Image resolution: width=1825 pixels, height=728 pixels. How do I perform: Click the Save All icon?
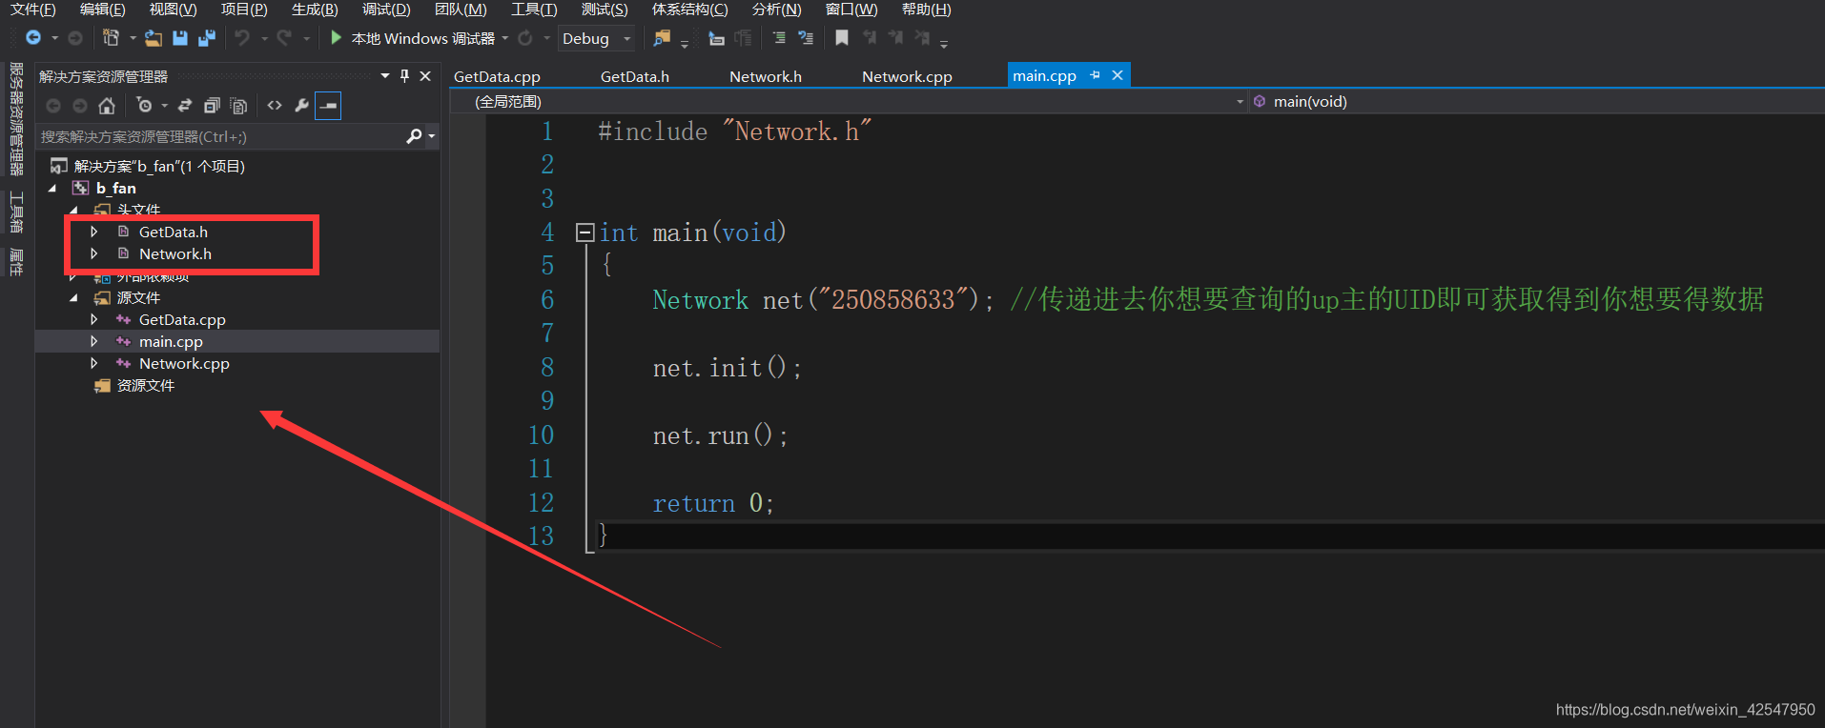coord(207,38)
